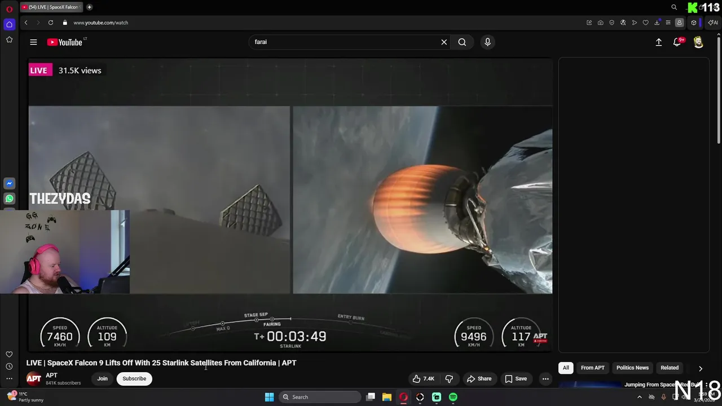
Task: Clear the search text with the X
Action: coord(444,42)
